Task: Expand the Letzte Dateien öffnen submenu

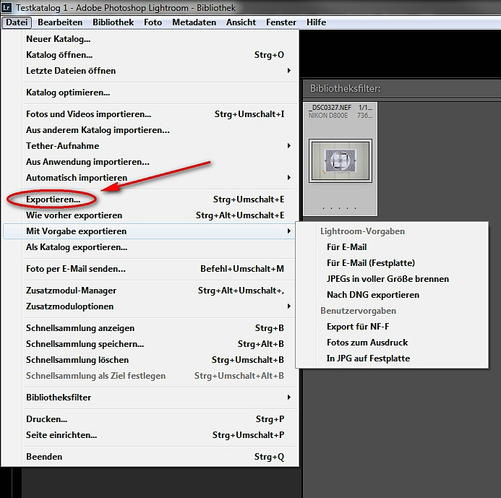Action: pyautogui.click(x=150, y=71)
